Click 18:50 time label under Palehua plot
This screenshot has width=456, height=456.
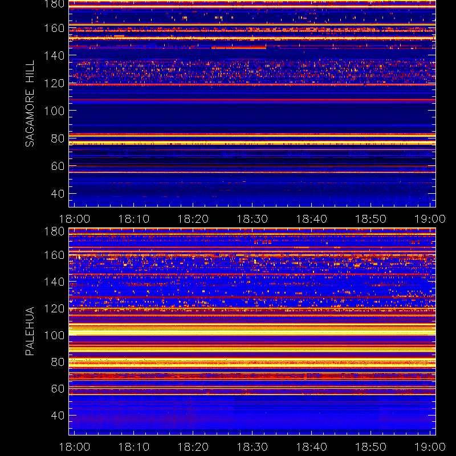pyautogui.click(x=371, y=447)
